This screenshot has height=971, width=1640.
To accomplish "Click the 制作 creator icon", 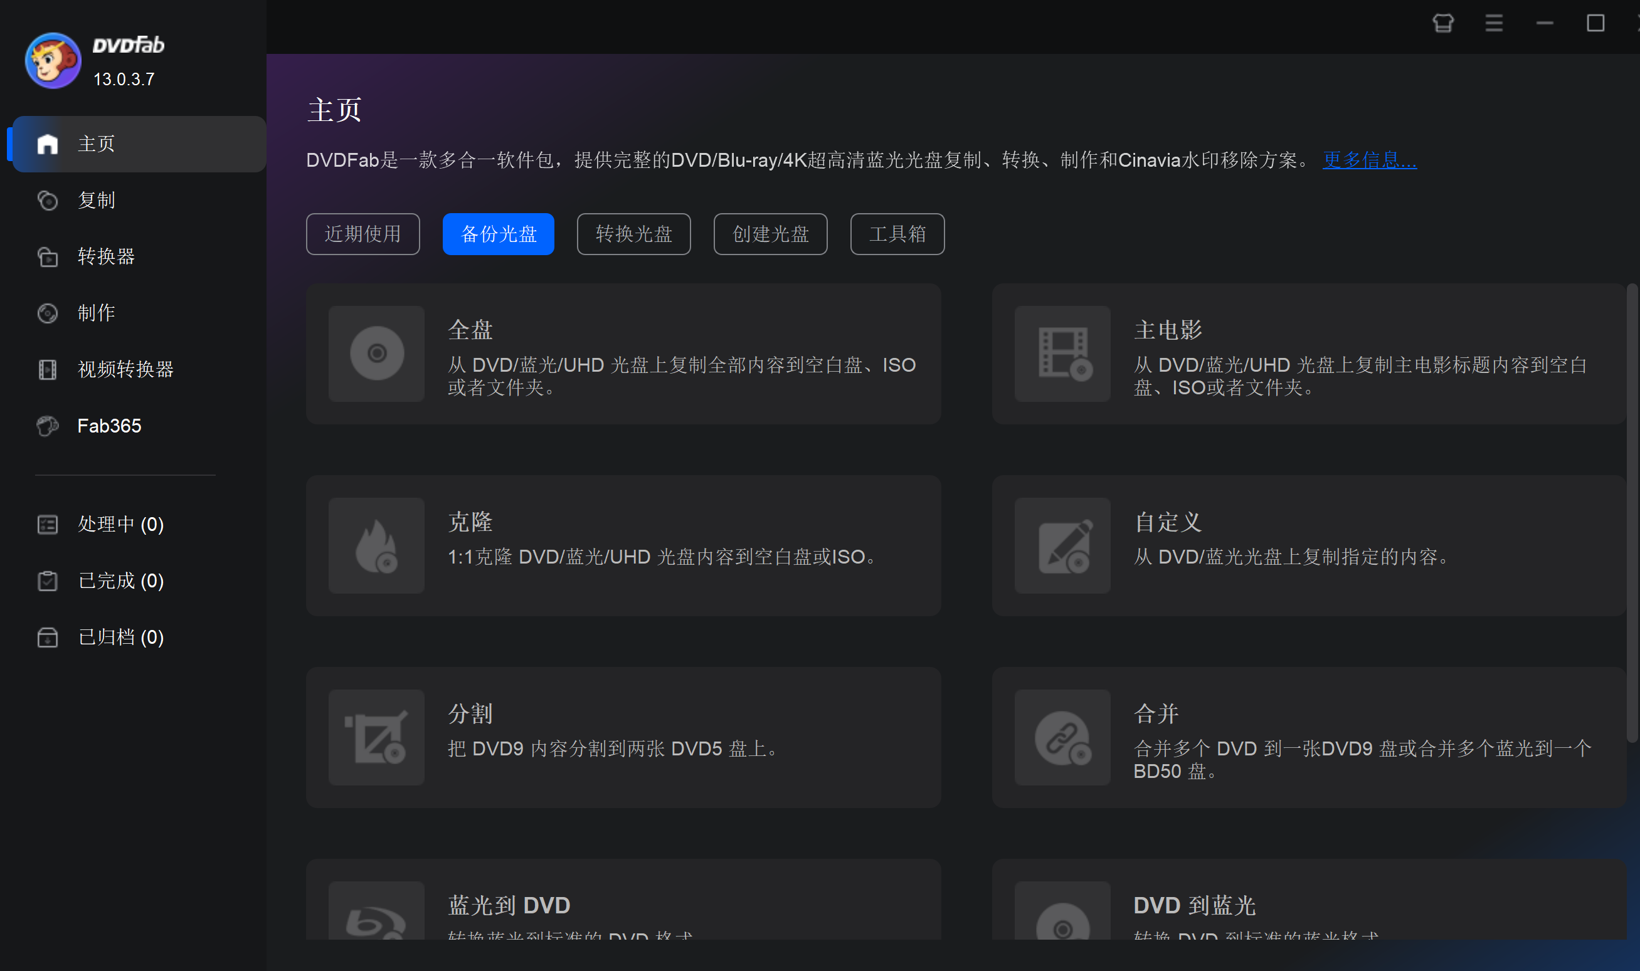I will click(48, 313).
